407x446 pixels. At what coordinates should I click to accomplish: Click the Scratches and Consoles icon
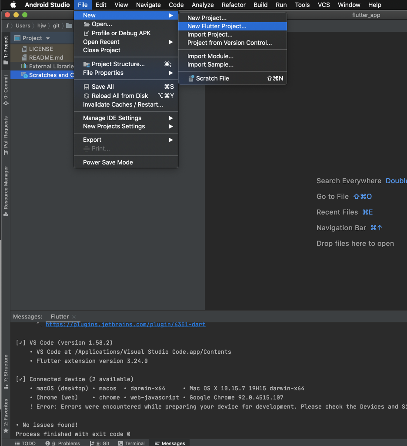pos(24,75)
